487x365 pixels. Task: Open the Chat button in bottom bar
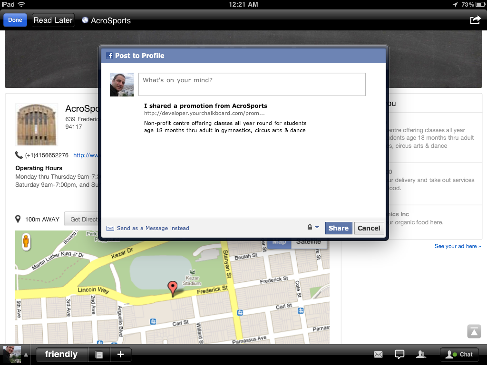pyautogui.click(x=459, y=355)
